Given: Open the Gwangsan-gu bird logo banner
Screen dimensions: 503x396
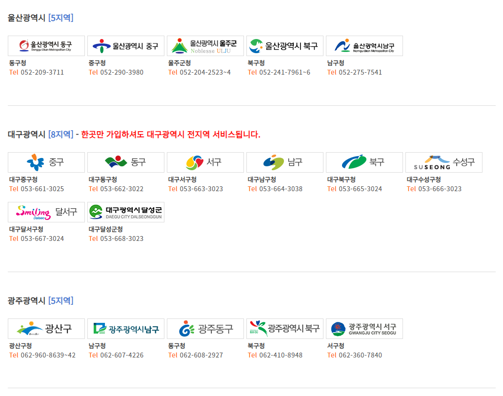Looking at the screenshot, I should [46, 328].
